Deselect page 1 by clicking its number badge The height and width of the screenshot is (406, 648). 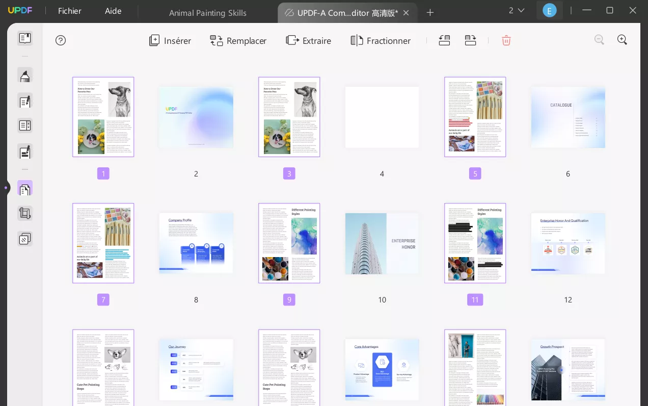click(103, 173)
